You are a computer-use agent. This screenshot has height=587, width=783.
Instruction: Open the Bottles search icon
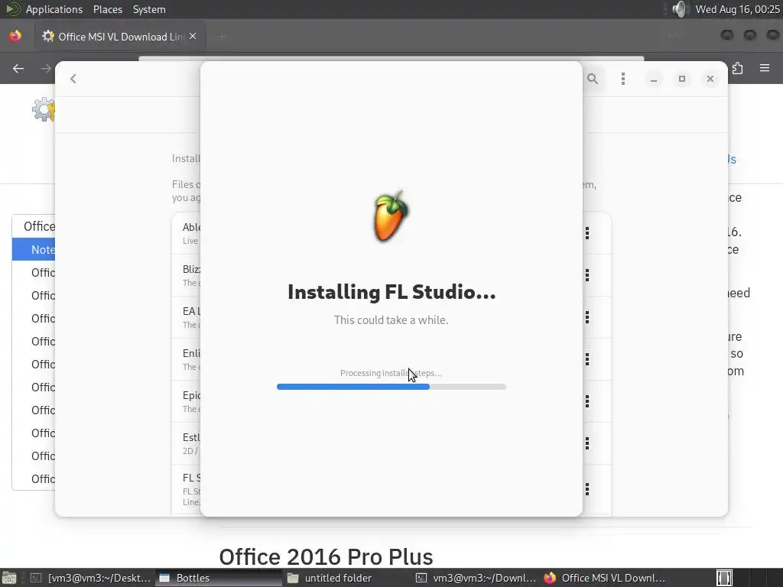(x=593, y=79)
